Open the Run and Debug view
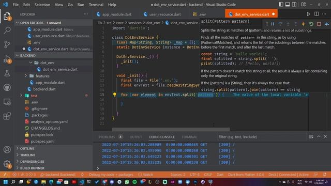This screenshot has height=186, width=331. [x=7, y=59]
